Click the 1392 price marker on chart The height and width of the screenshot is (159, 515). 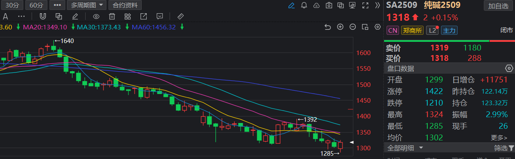click(x=308, y=119)
